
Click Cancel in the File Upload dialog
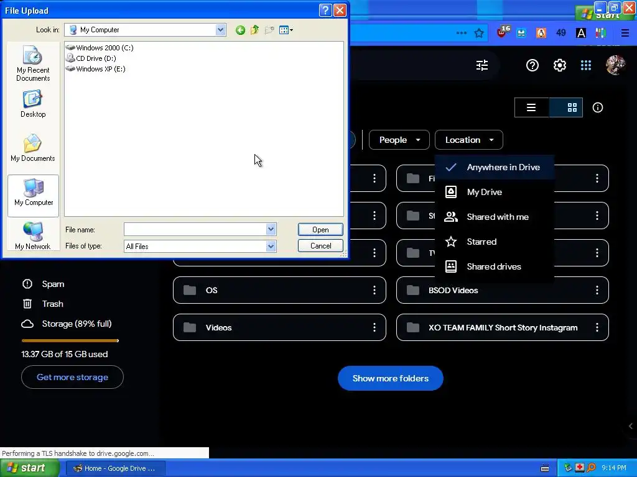pyautogui.click(x=320, y=246)
